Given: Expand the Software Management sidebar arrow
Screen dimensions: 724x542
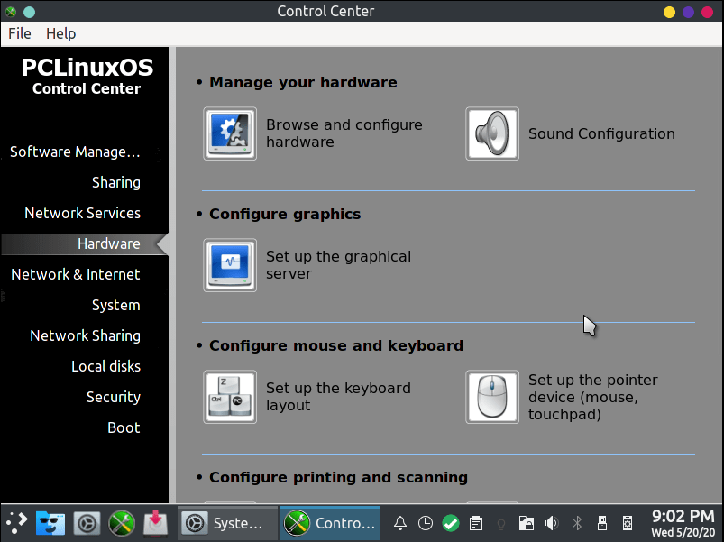Looking at the screenshot, I should pos(160,152).
